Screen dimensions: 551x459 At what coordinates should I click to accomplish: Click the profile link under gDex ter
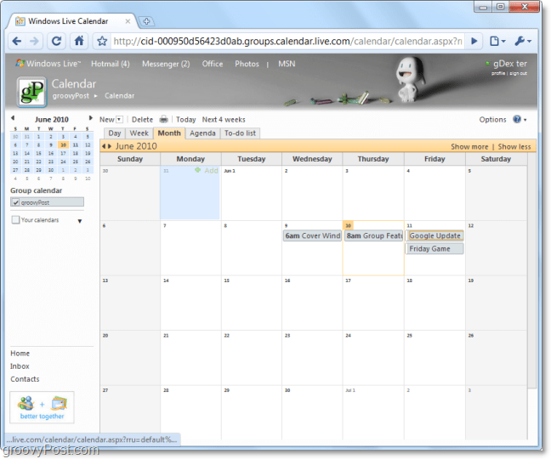(x=498, y=73)
